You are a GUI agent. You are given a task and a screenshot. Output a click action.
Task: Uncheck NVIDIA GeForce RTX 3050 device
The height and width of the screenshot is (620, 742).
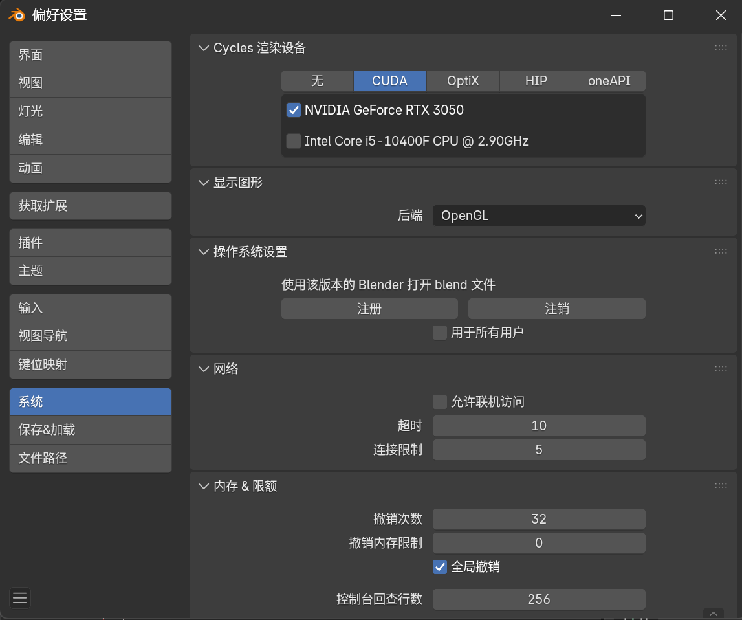(x=294, y=110)
